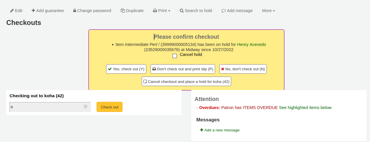Follow See highlighted items below link
This screenshot has width=370, height=142.
tap(305, 108)
